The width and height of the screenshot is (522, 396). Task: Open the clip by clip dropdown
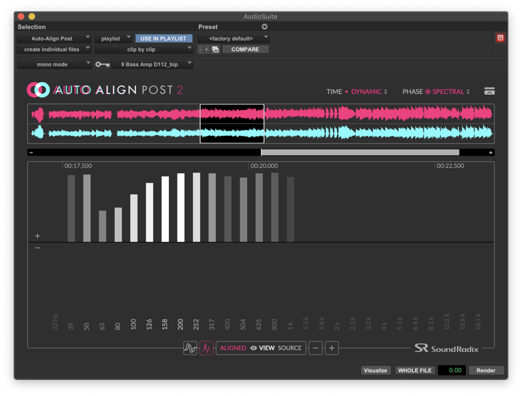click(x=144, y=49)
